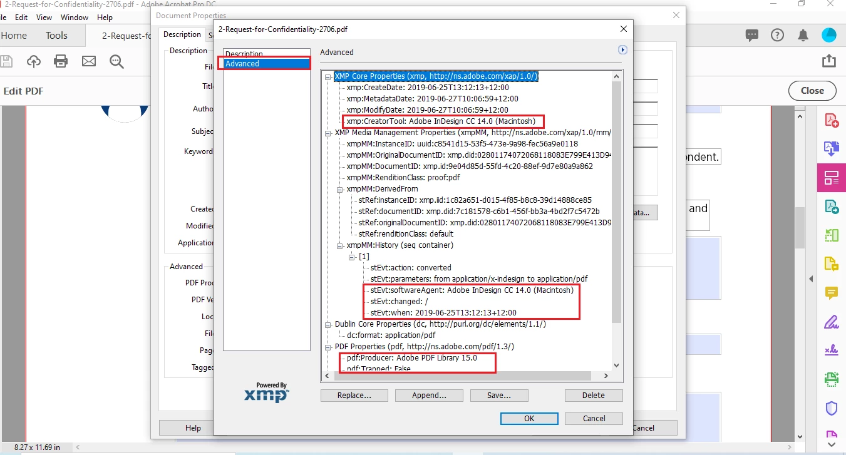The height and width of the screenshot is (455, 846).
Task: Open the Organize Pages tool icon
Action: click(x=831, y=235)
